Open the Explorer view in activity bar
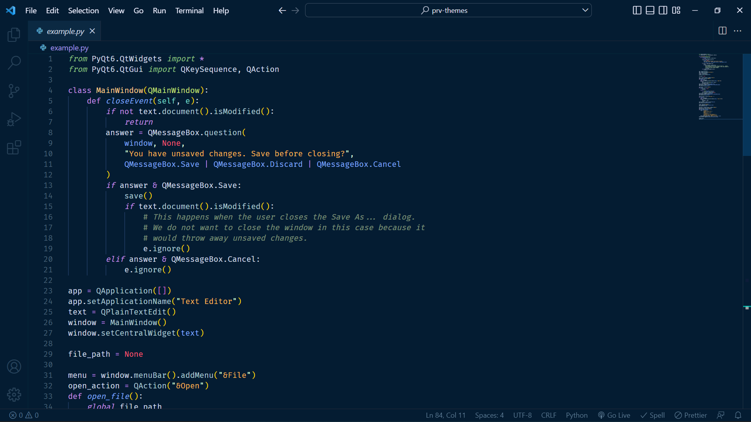This screenshot has height=422, width=751. click(x=14, y=35)
